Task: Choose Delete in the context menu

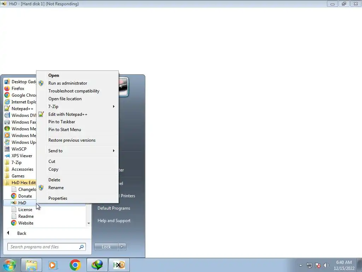Action: 77,180
